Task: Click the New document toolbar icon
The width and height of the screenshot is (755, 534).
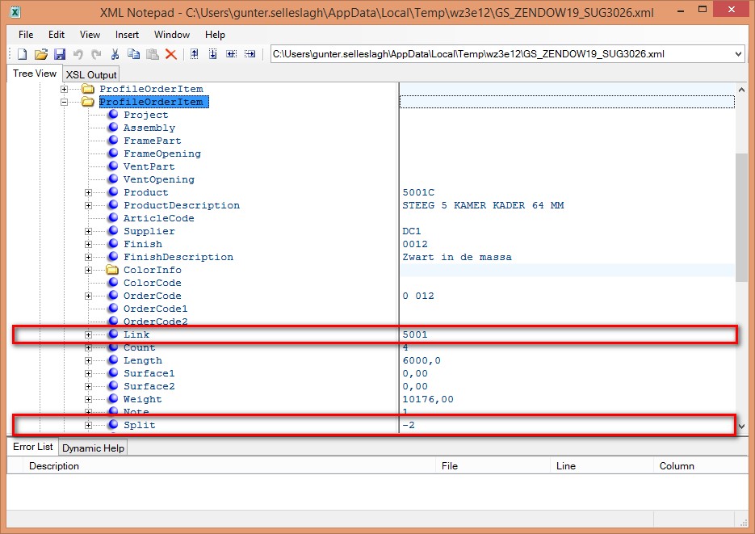Action: tap(22, 54)
